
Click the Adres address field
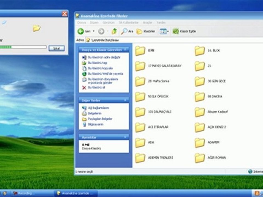coord(174,40)
